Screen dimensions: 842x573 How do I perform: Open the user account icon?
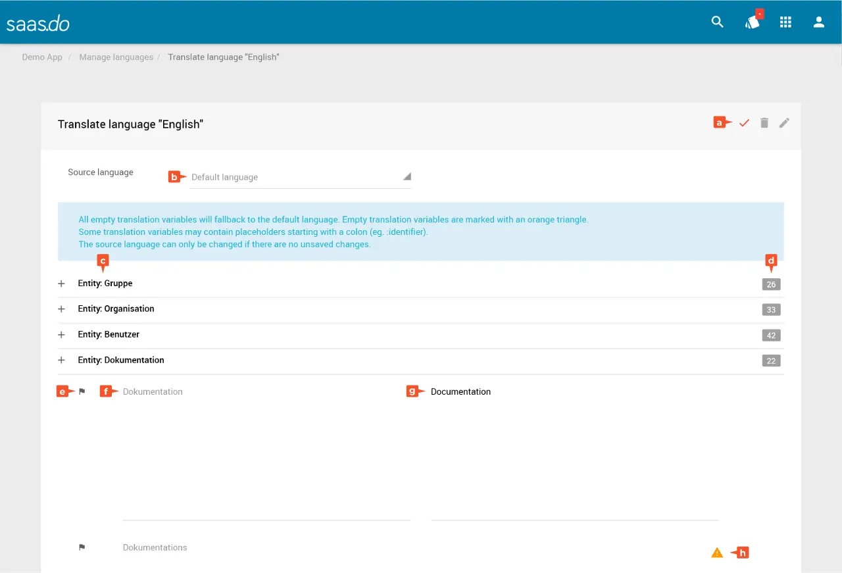(819, 22)
